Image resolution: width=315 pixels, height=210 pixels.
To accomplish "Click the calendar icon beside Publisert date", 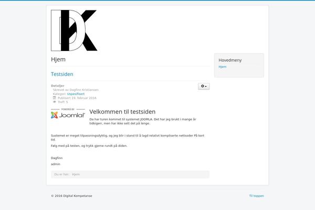I will pos(54,98).
